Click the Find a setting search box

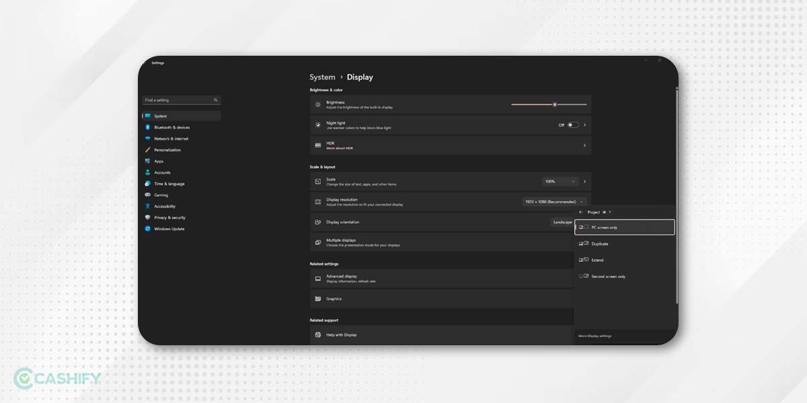178,100
